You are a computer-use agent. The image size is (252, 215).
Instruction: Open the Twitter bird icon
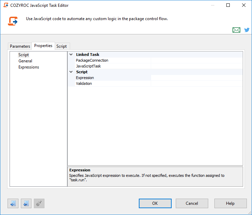click(247, 30)
